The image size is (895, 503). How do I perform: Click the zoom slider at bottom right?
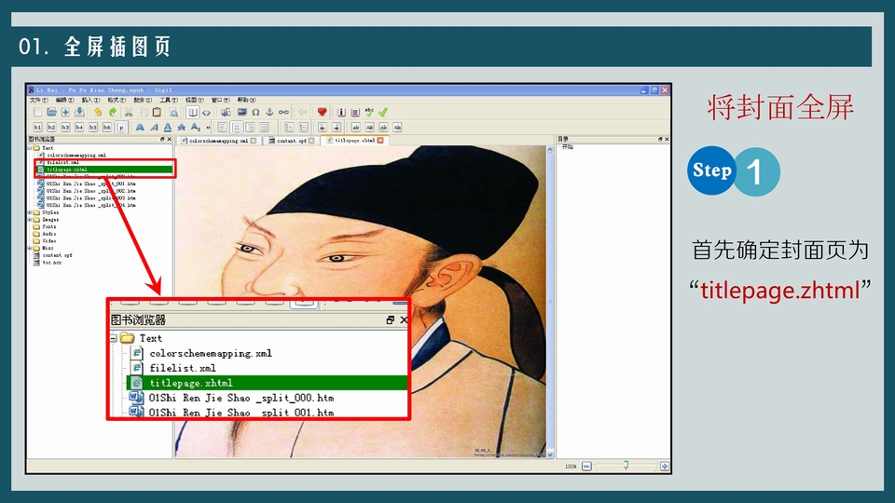(625, 465)
